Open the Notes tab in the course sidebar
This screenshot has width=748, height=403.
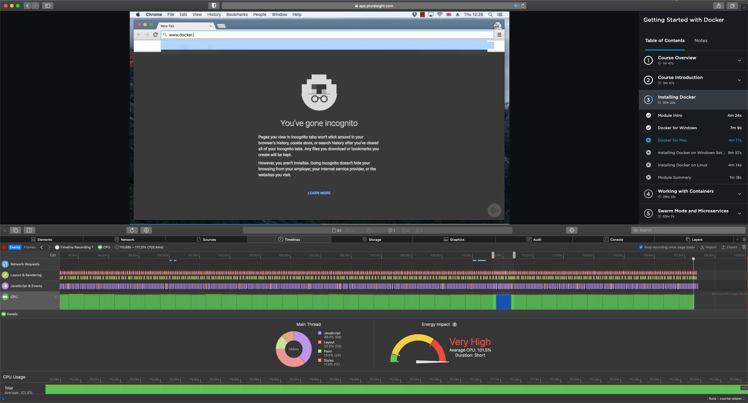click(x=700, y=40)
